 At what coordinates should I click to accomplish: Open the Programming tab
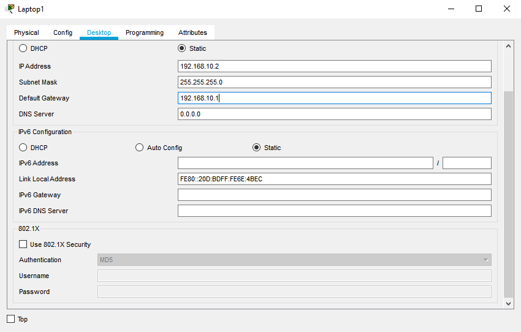click(145, 32)
